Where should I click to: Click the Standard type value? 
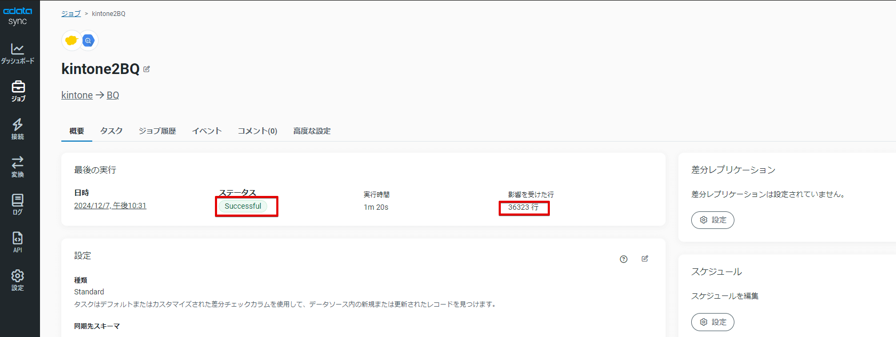click(x=89, y=292)
